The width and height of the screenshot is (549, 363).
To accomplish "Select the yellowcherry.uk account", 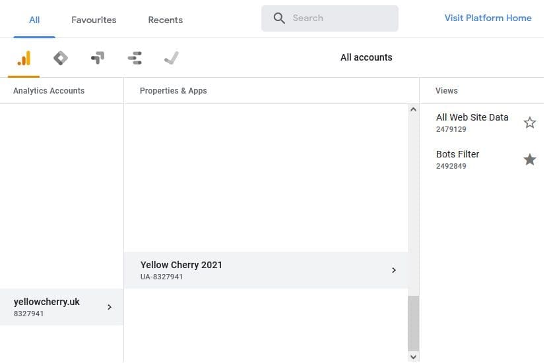I will 61,307.
